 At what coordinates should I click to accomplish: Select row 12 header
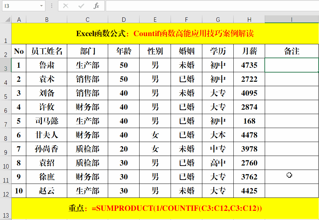tap(6, 191)
